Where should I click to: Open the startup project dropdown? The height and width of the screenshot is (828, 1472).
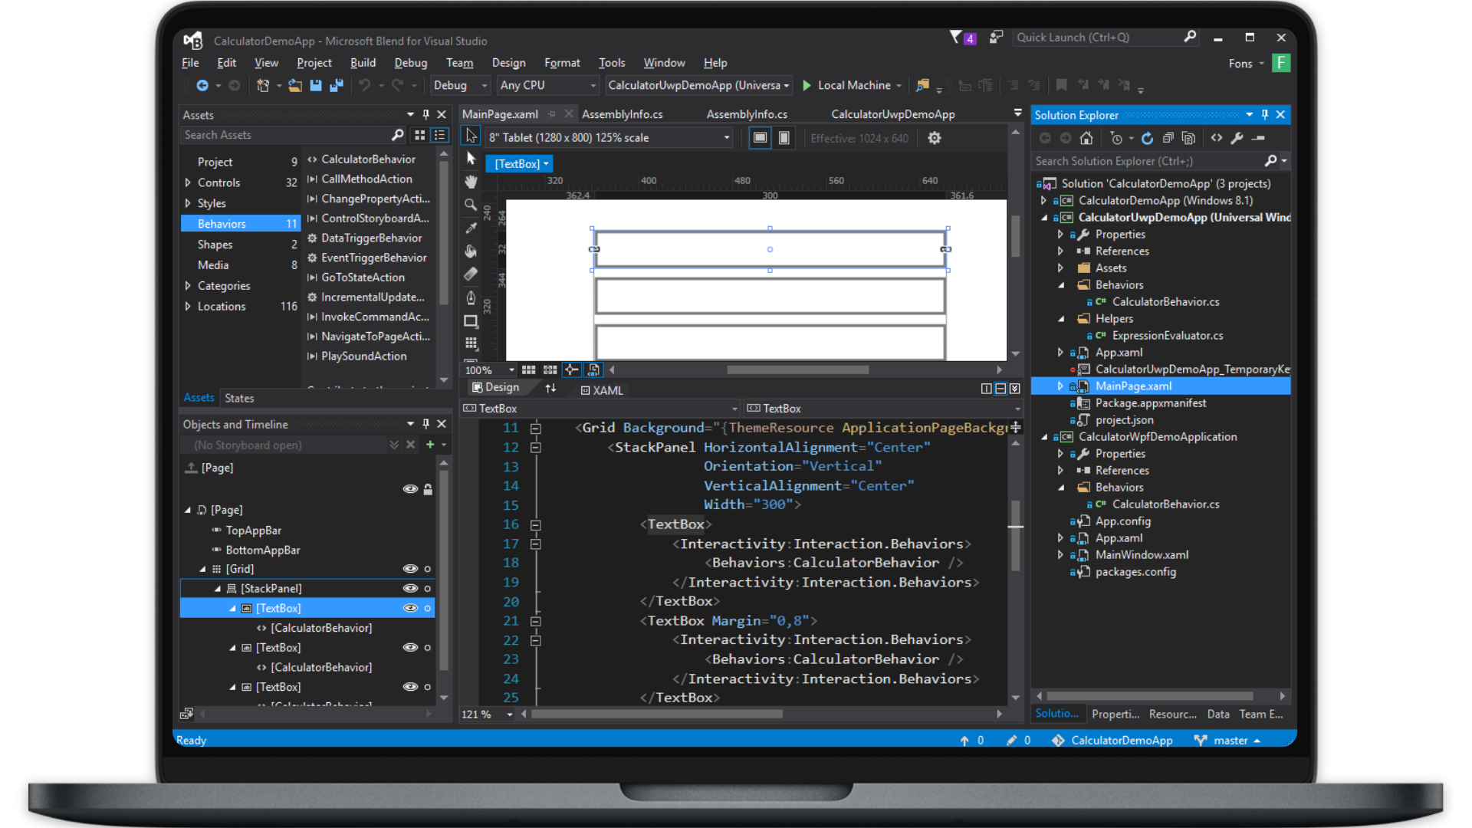pyautogui.click(x=698, y=85)
